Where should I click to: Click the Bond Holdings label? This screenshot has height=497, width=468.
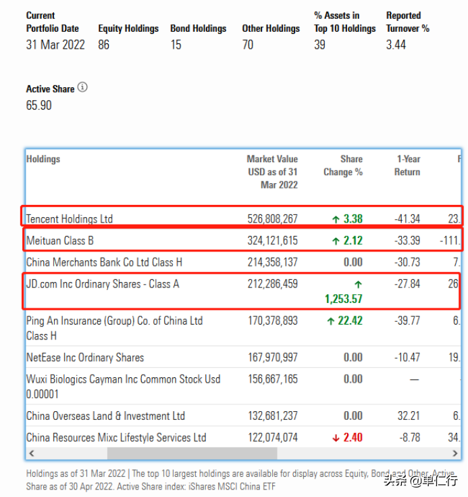[x=199, y=28]
